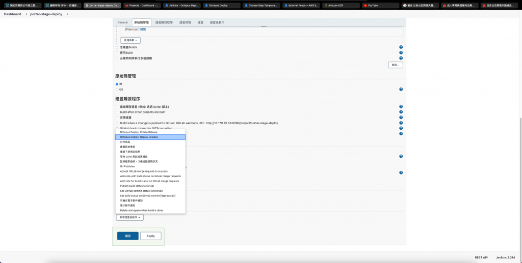Open the 建置環境 config tab
The height and width of the screenshot is (263, 522).
click(185, 22)
